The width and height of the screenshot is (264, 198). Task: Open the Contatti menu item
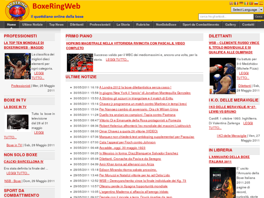[248, 25]
